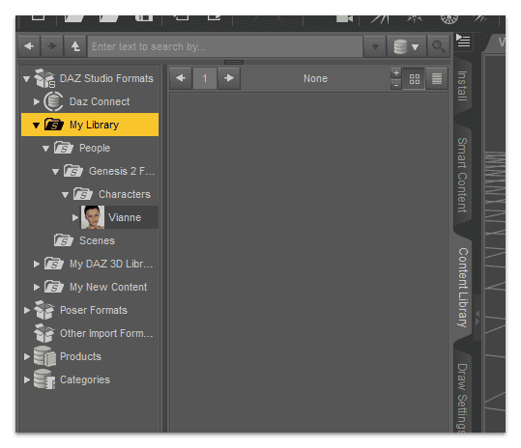Expand the Daz Connect node
This screenshot has width=521, height=448.
pos(36,102)
